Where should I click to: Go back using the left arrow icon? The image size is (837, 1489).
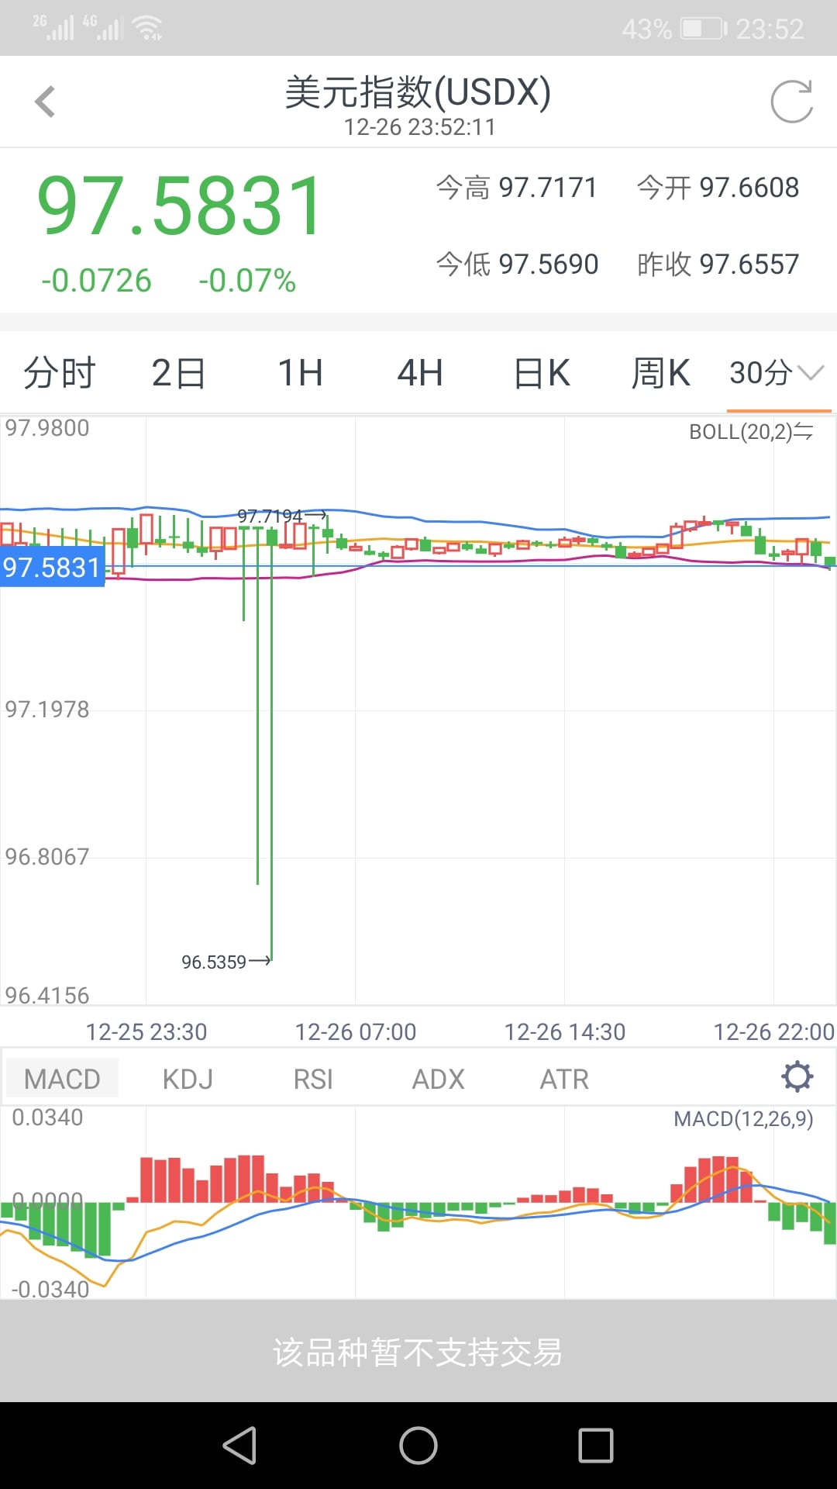pos(46,102)
